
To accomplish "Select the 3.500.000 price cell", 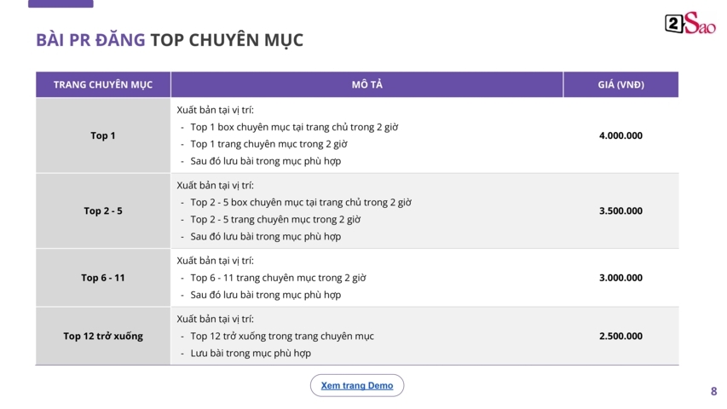I will pos(620,210).
